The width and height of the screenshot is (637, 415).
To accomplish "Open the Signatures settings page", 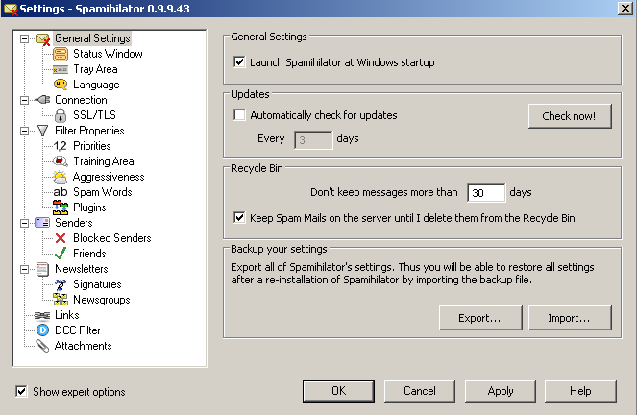I will click(x=97, y=284).
